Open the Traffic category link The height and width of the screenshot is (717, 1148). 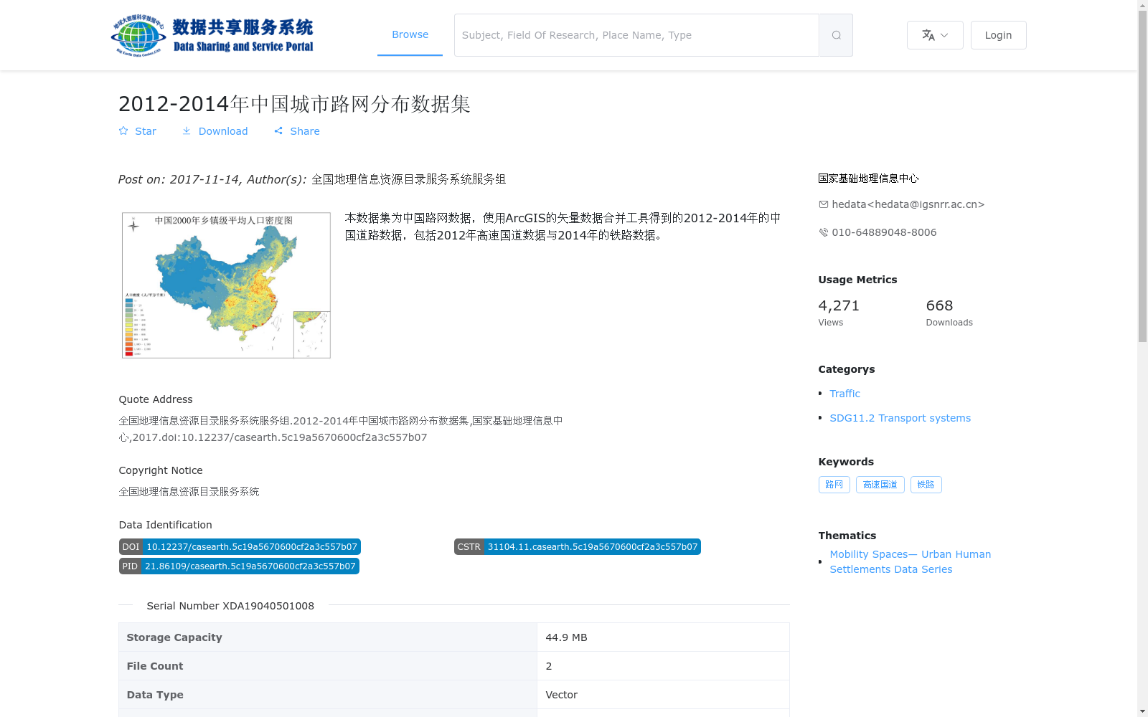[844, 394]
